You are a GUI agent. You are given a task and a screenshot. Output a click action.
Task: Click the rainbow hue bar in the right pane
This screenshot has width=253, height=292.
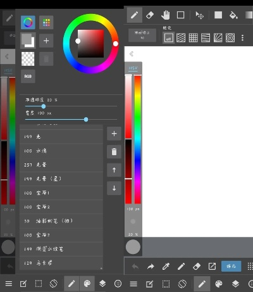tap(138, 139)
